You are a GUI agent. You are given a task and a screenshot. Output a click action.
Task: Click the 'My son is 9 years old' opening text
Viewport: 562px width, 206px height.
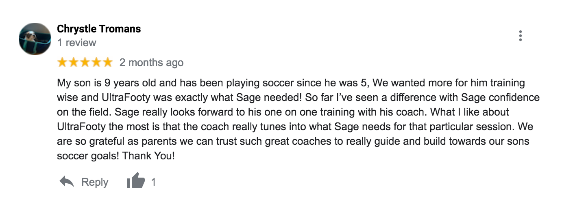point(102,83)
